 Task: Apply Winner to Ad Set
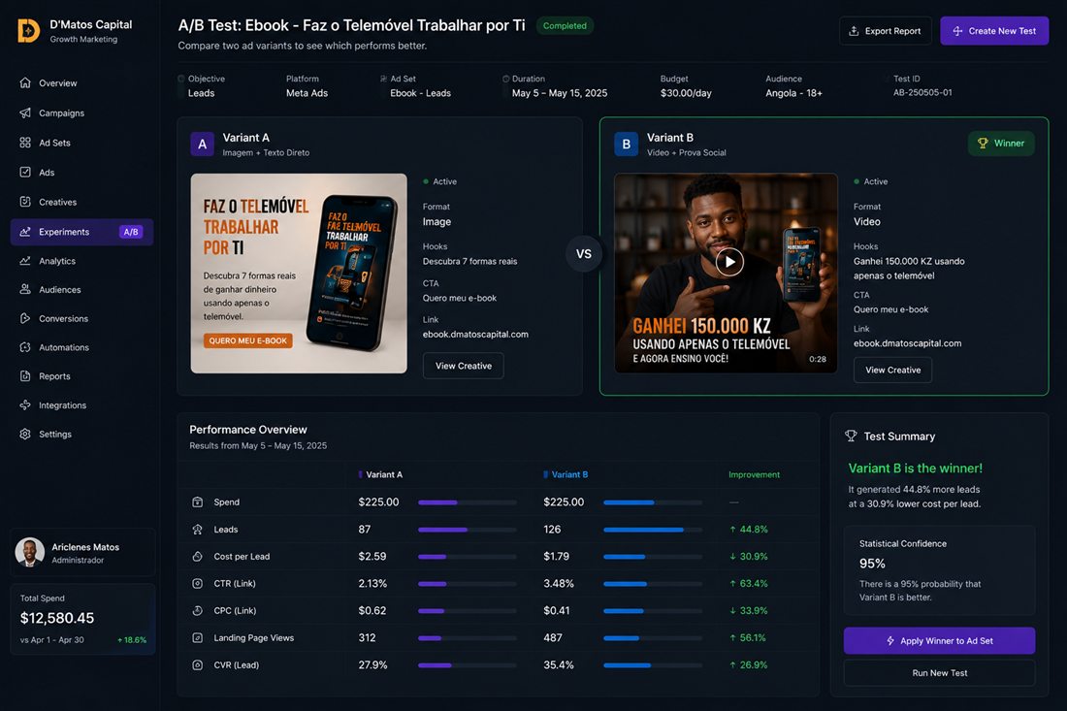[939, 641]
